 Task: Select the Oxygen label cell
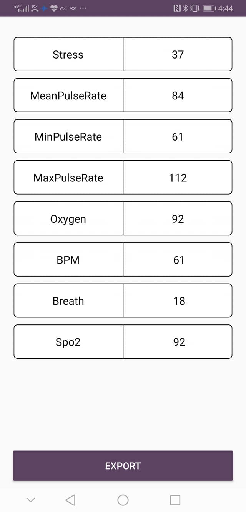tap(68, 219)
